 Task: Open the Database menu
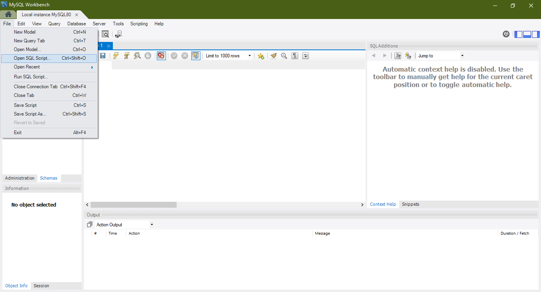(76, 24)
